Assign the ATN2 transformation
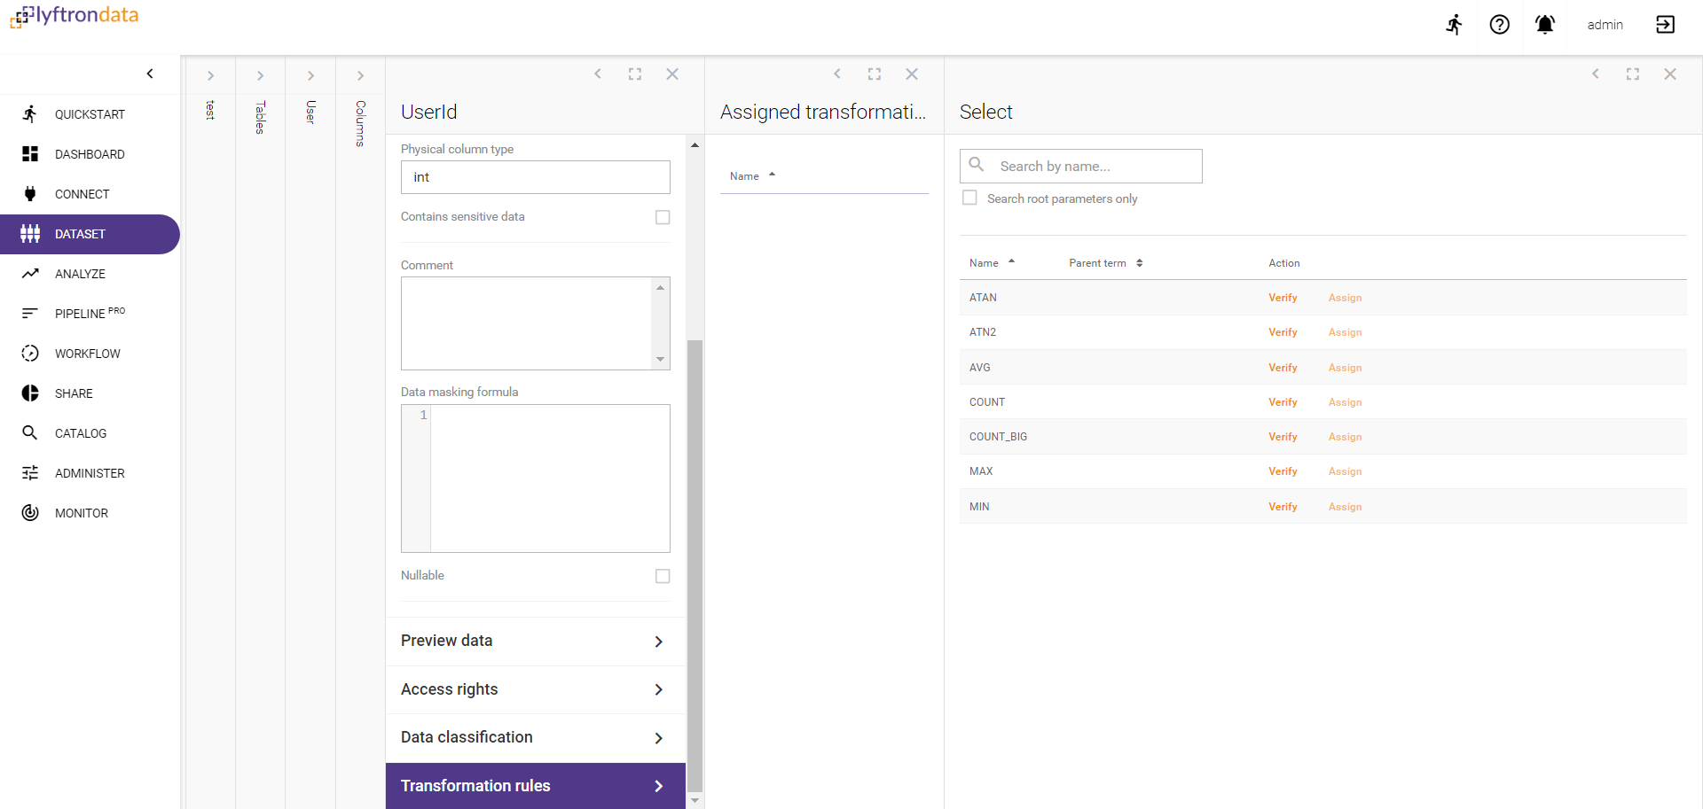This screenshot has height=809, width=1703. click(x=1345, y=332)
